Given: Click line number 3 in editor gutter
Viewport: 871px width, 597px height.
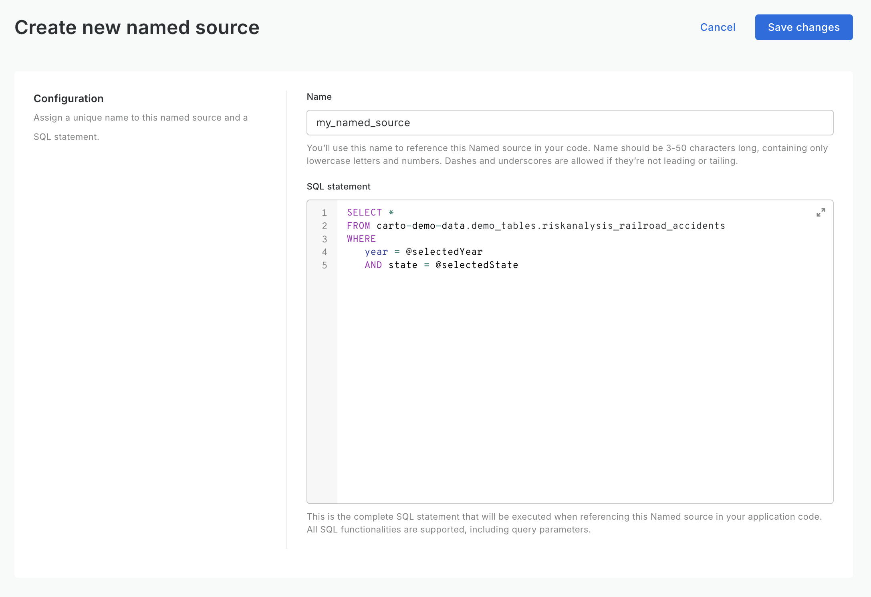Looking at the screenshot, I should point(325,239).
